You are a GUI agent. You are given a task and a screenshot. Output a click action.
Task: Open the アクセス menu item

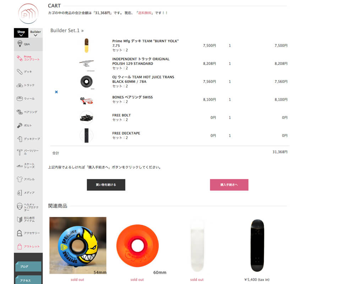coord(28,280)
